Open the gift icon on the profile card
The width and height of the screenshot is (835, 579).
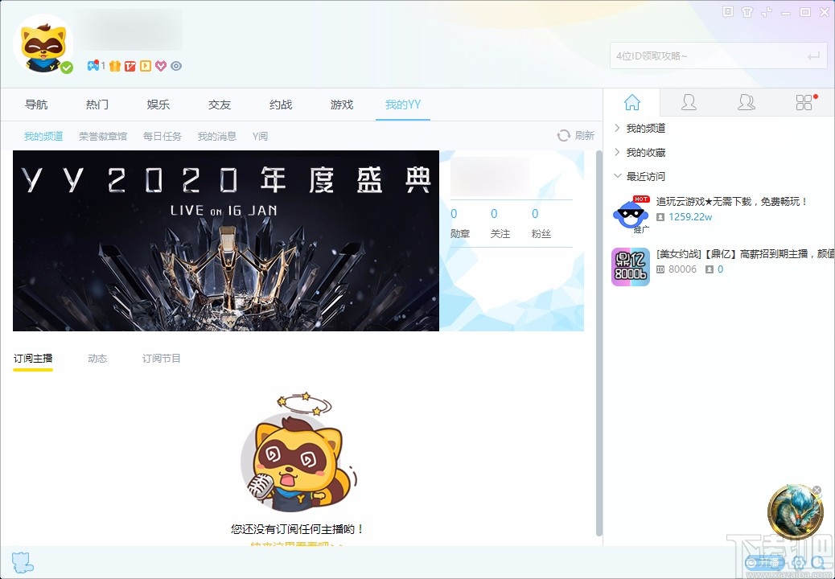[x=114, y=64]
